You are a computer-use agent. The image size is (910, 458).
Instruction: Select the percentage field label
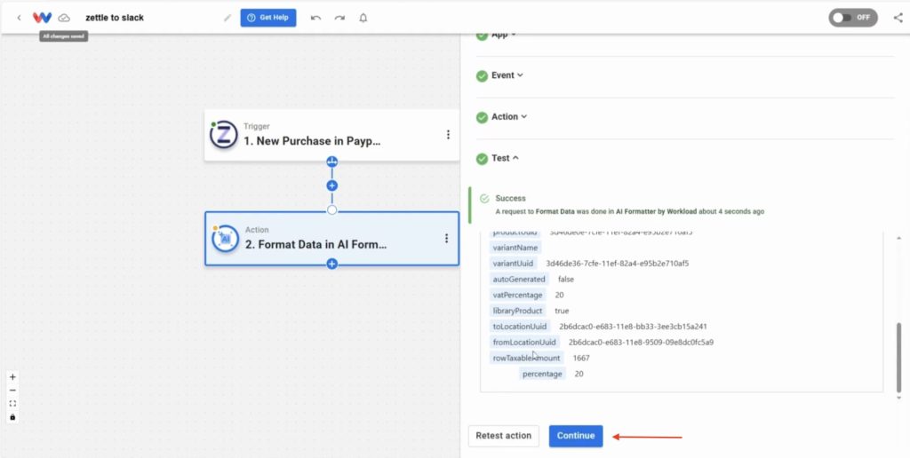(x=542, y=374)
